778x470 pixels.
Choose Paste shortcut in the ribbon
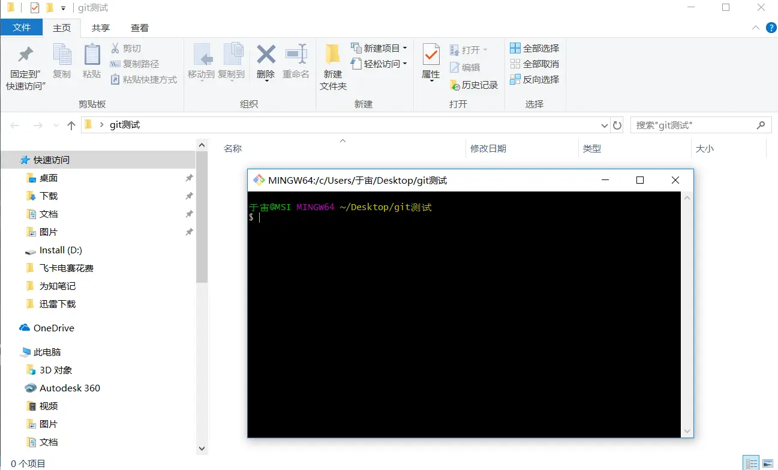pos(144,79)
